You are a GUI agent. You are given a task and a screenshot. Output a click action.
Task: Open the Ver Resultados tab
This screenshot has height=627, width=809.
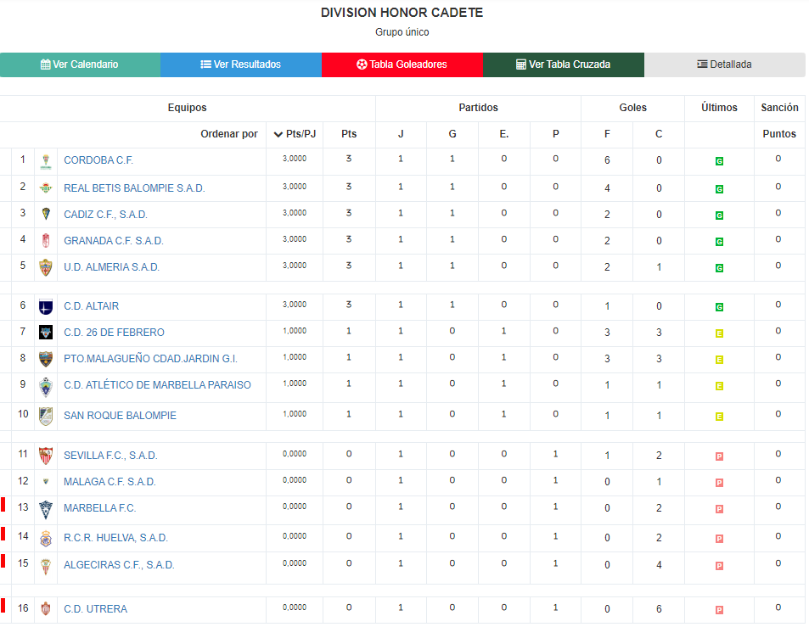tap(241, 64)
